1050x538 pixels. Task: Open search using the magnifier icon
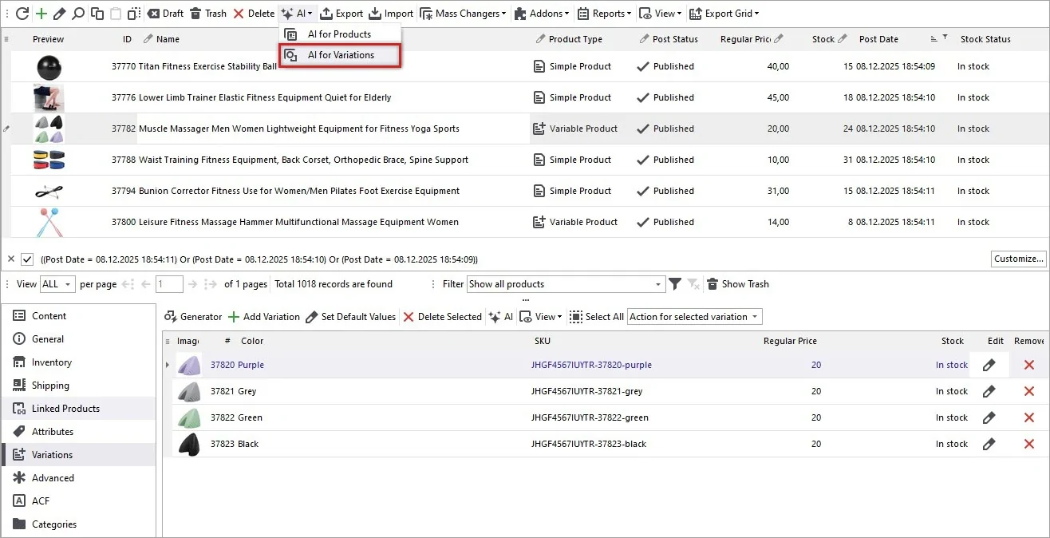pos(78,13)
